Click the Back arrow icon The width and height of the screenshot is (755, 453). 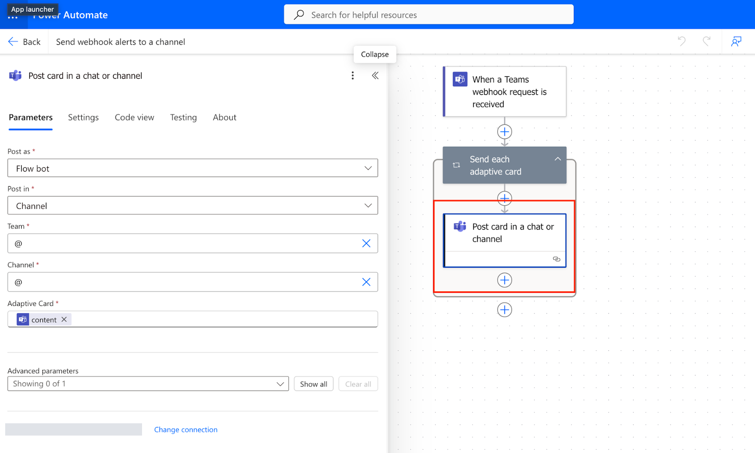(x=13, y=41)
